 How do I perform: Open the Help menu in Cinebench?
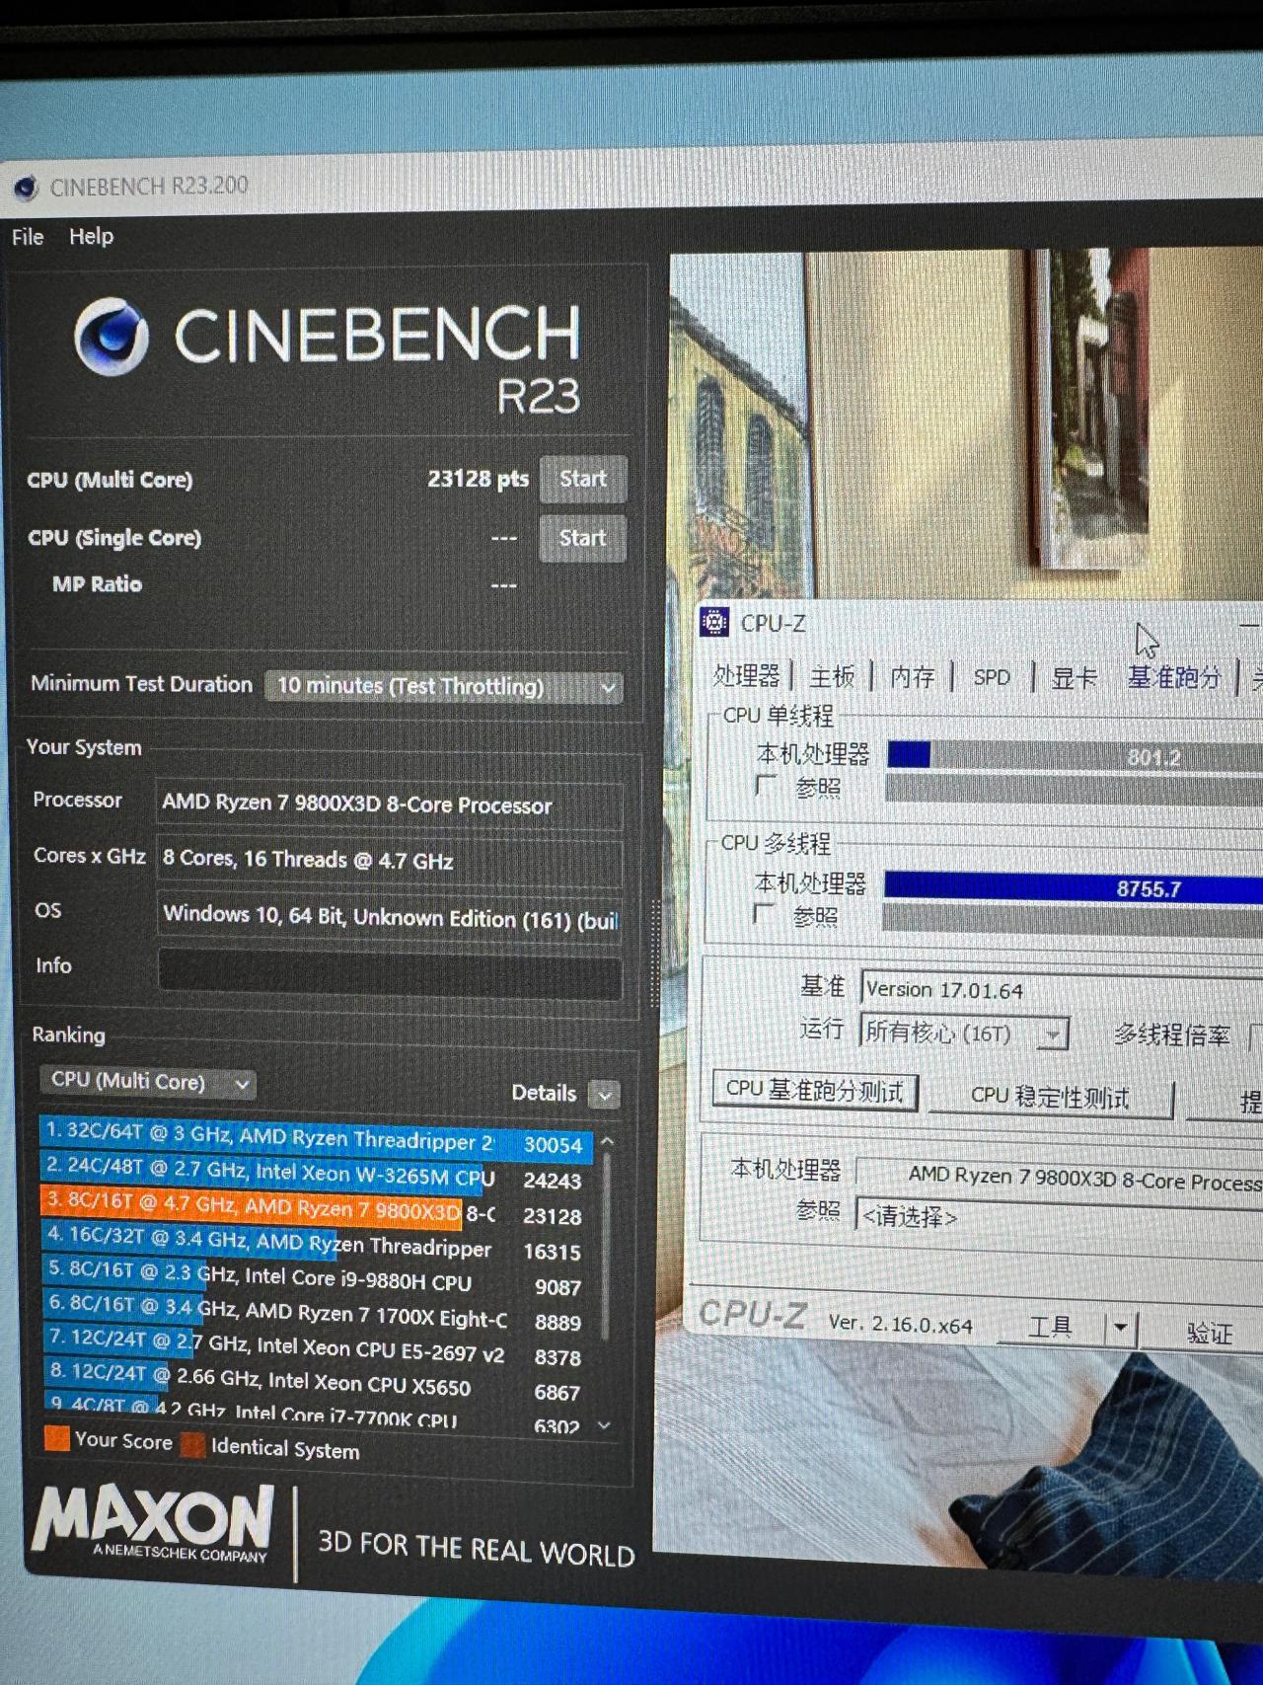click(91, 237)
